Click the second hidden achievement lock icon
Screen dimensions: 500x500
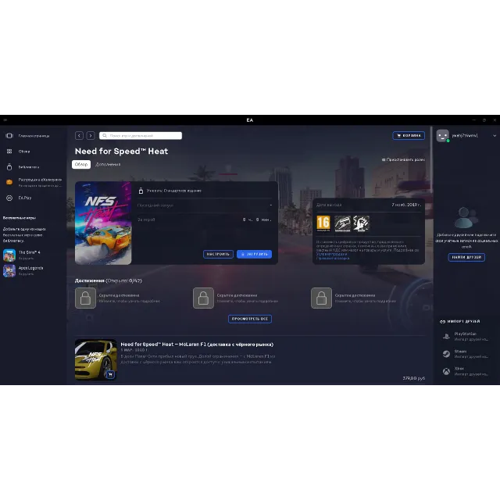203,298
